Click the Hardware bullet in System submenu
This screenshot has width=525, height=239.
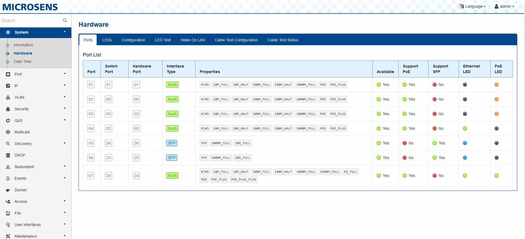point(7,54)
